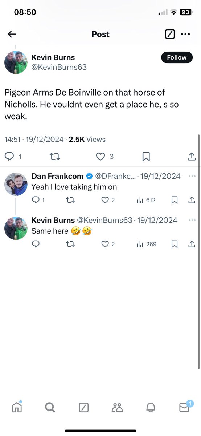Switch to the Home tab
This screenshot has height=436, width=201.
coord(17,408)
